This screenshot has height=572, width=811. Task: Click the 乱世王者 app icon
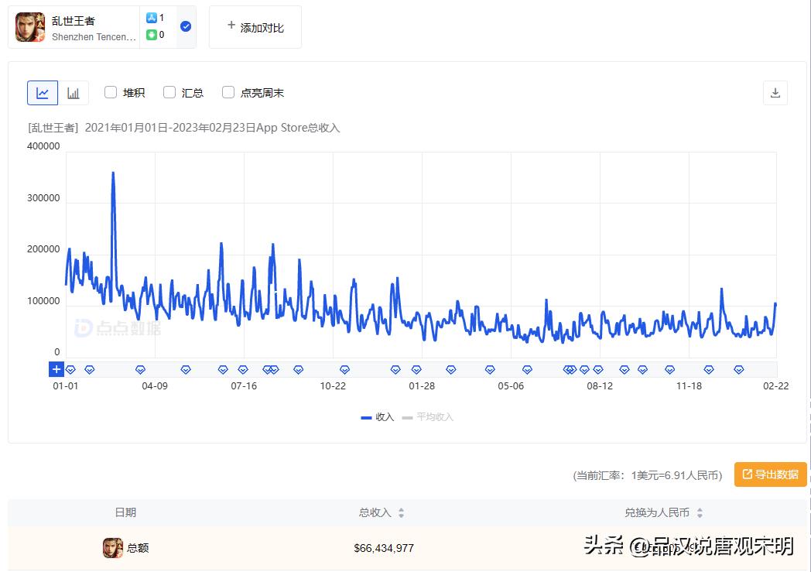(x=29, y=26)
